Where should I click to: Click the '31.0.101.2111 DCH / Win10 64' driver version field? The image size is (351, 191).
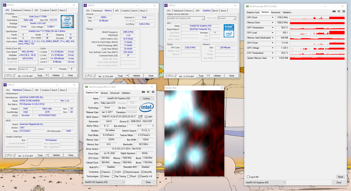(126, 149)
